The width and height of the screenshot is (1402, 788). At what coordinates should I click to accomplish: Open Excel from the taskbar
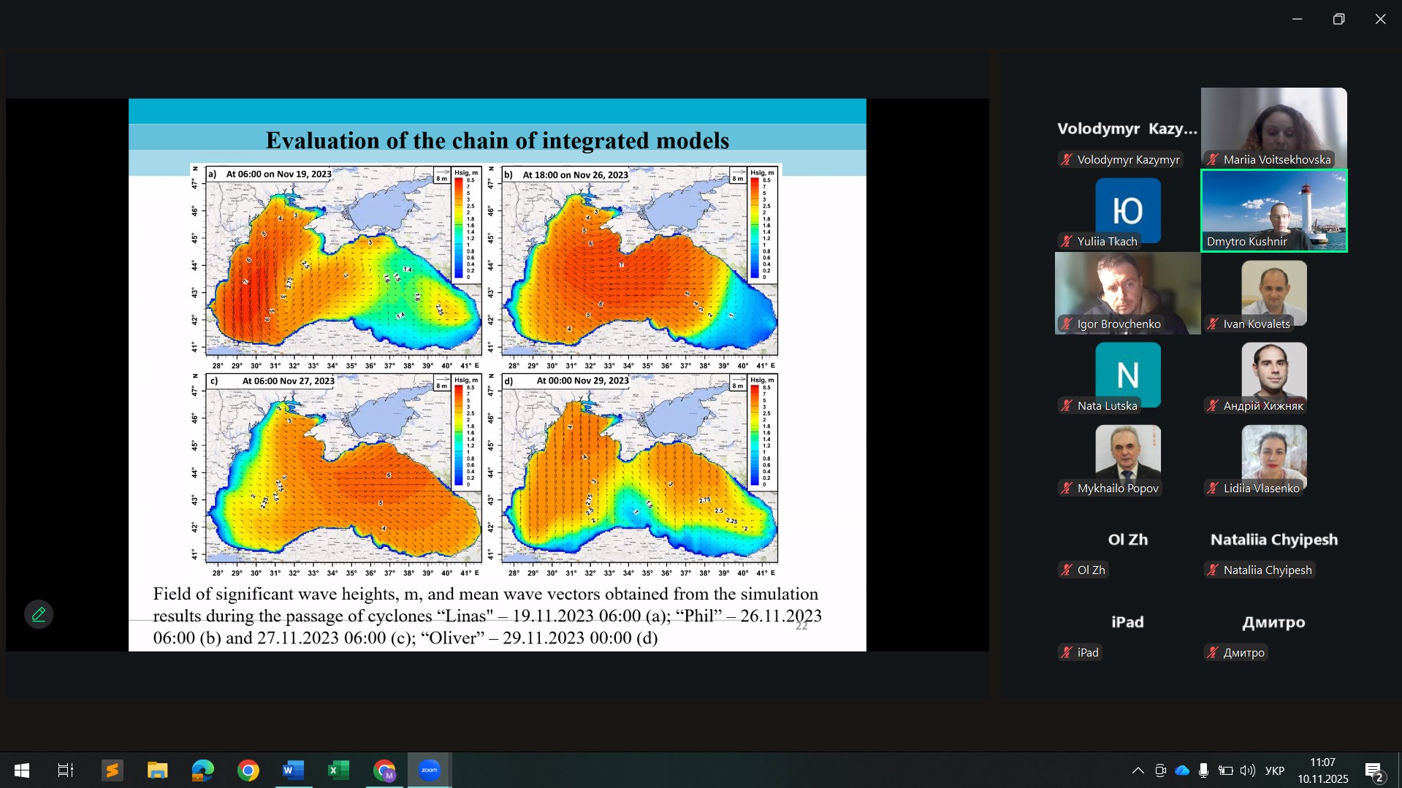pyautogui.click(x=338, y=770)
